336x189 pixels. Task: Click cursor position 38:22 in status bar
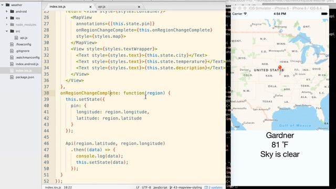[68, 187]
